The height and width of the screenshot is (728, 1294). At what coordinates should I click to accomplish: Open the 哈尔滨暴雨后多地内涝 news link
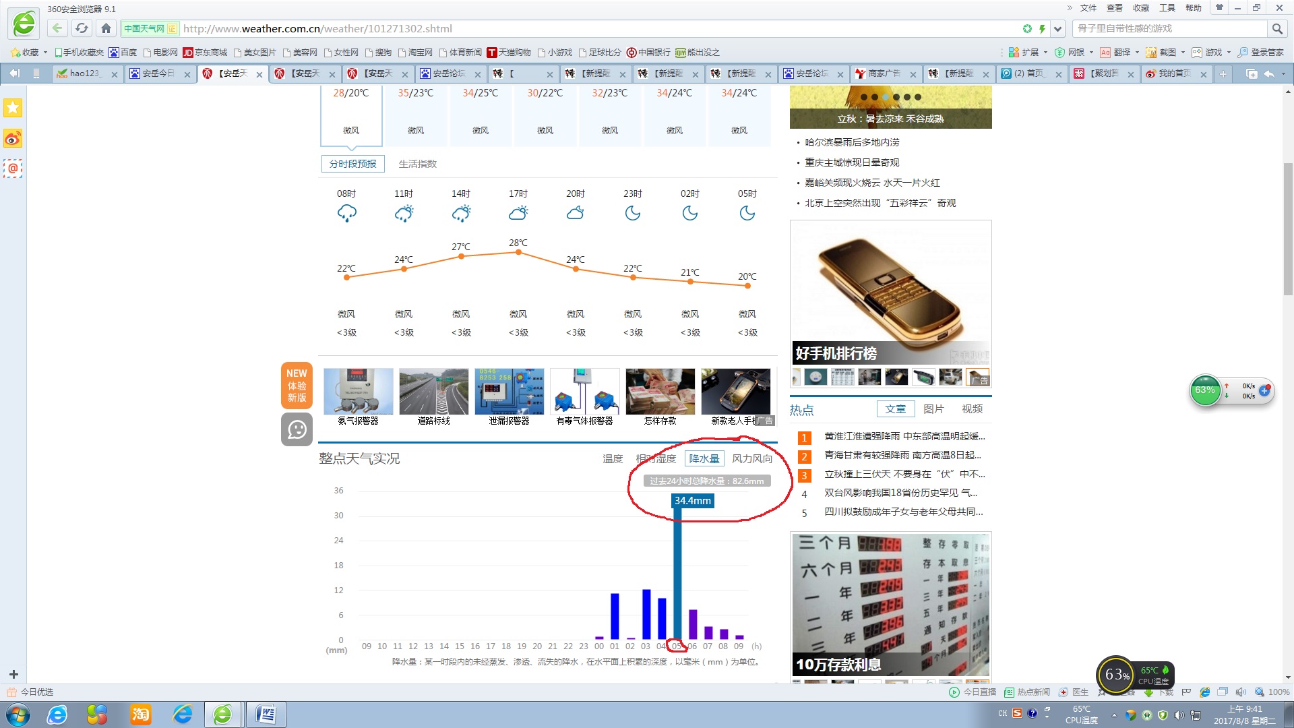click(852, 142)
